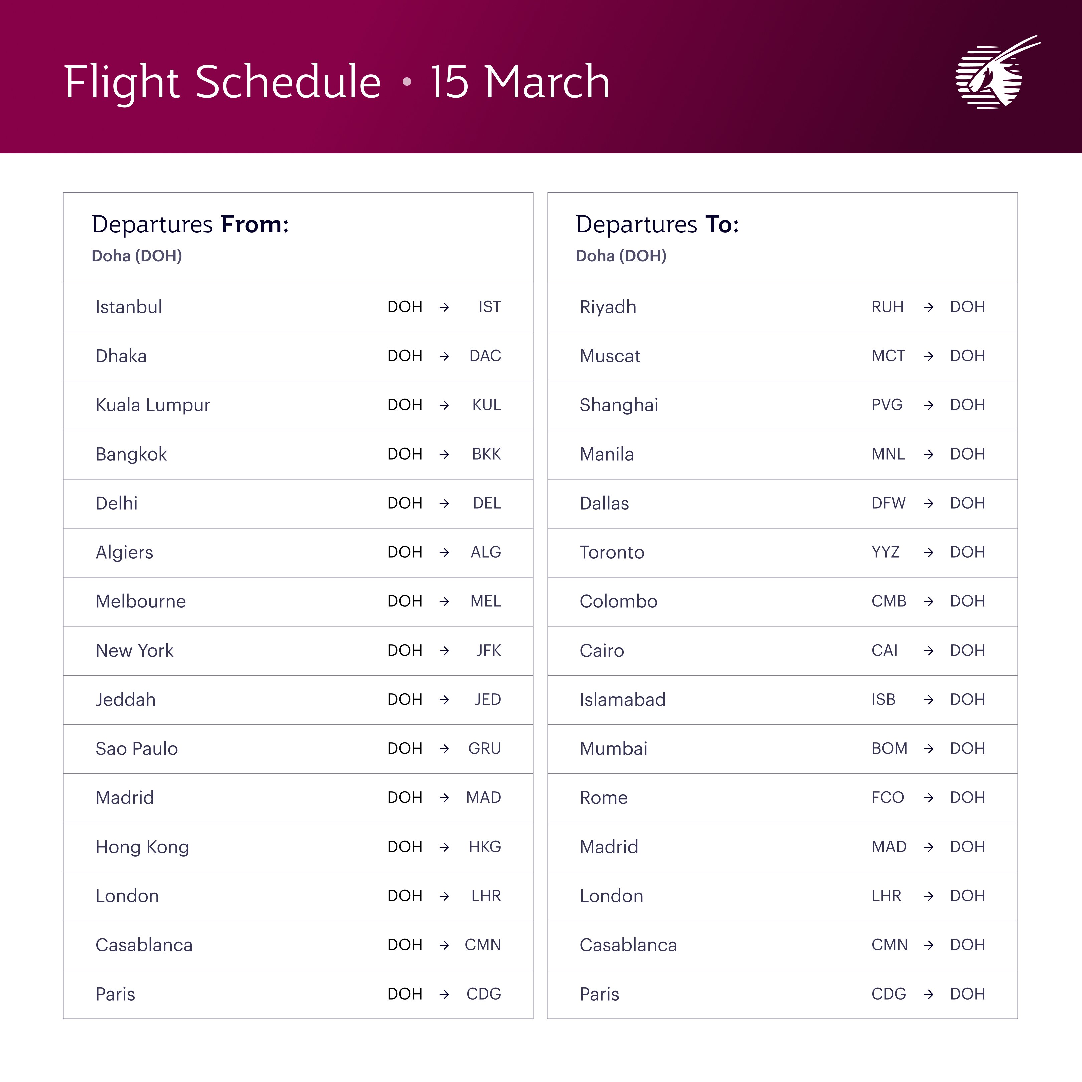Click the arrow icon in the Islamabad row
The width and height of the screenshot is (1082, 1082).
(928, 700)
